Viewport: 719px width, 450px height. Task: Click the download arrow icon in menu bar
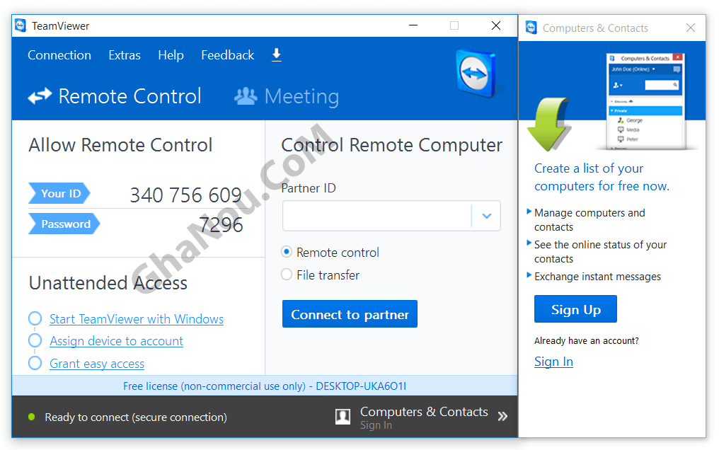(x=276, y=55)
